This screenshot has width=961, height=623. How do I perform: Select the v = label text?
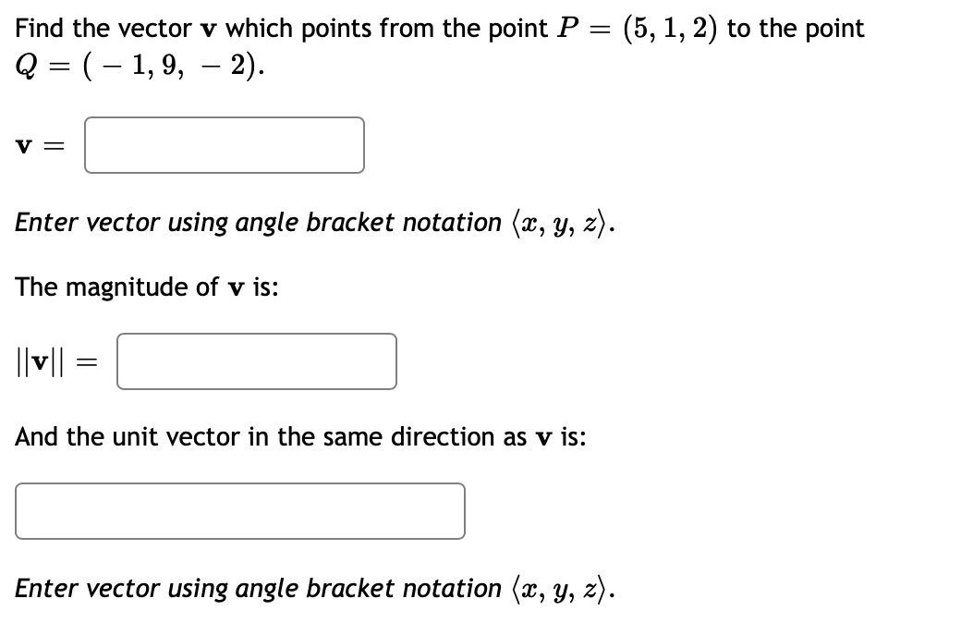[x=41, y=145]
